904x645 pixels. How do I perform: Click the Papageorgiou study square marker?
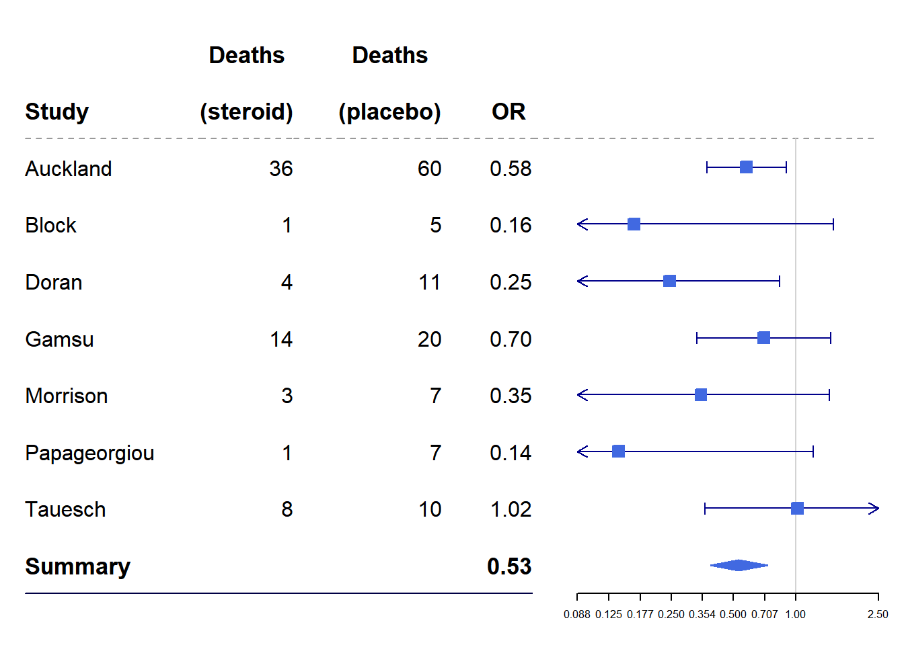618,451
